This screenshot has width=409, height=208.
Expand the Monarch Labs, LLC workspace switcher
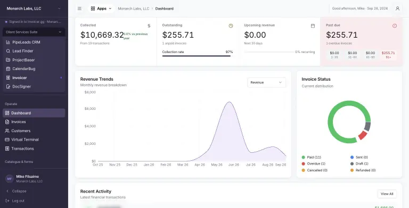pos(34,8)
